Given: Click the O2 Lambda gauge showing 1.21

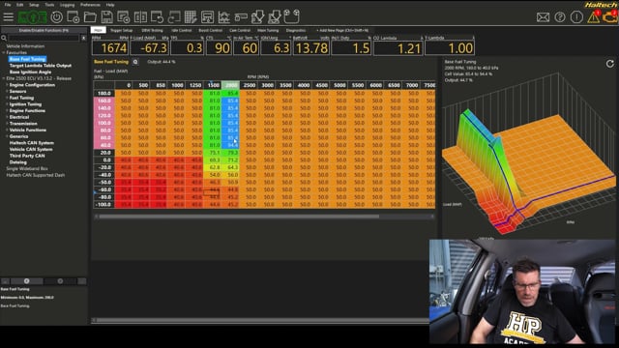Looking at the screenshot, I should click(398, 48).
